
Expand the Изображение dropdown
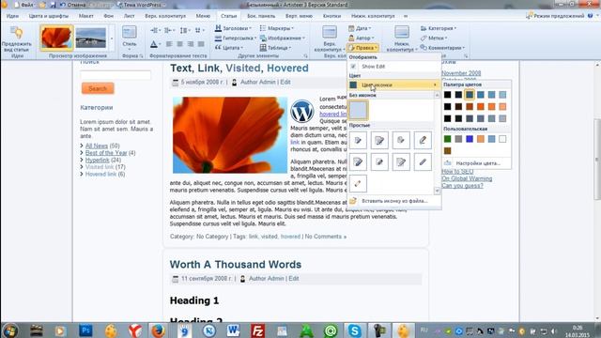(x=283, y=38)
